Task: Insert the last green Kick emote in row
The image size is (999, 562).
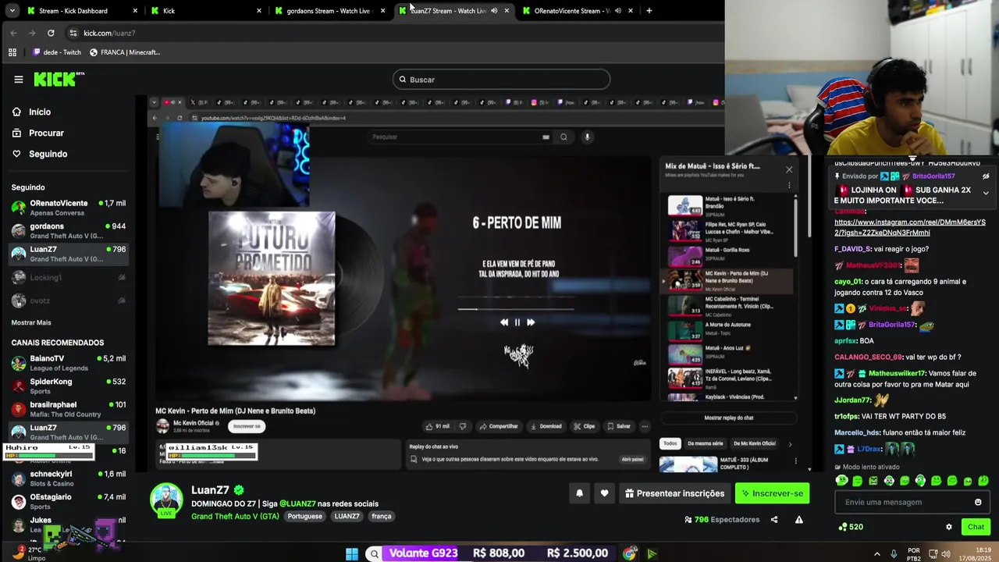Action: point(983,481)
